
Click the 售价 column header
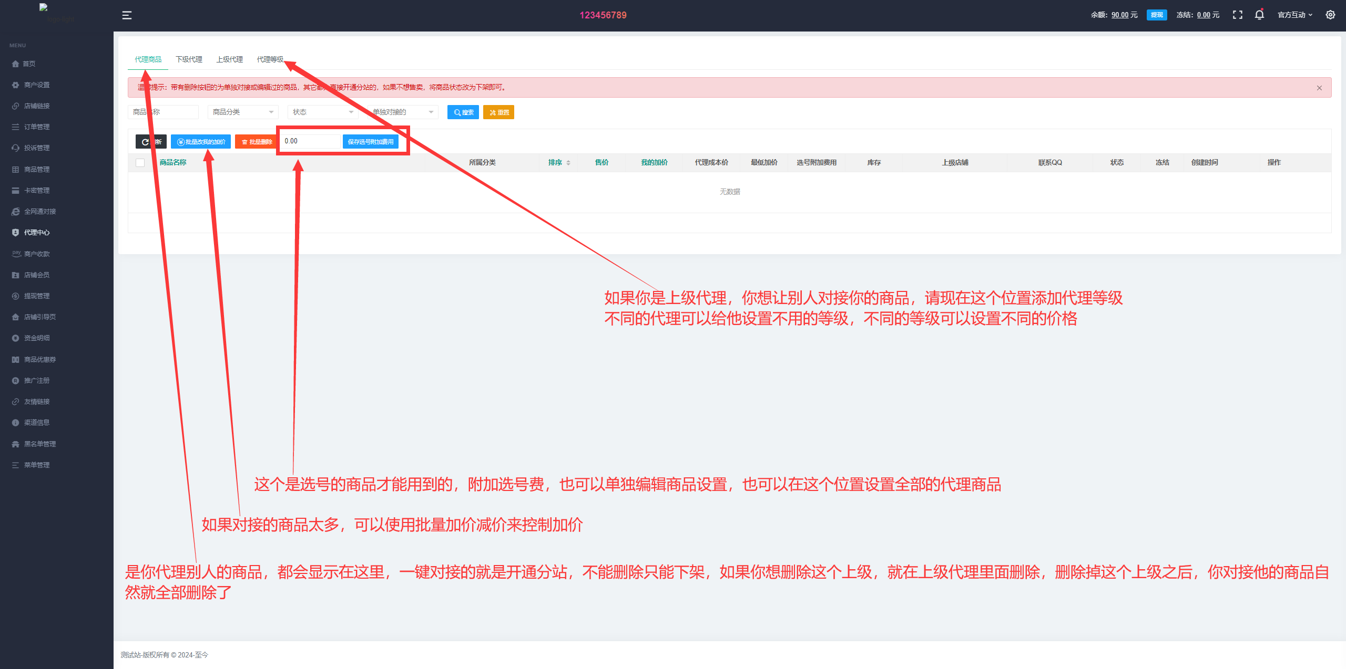pyautogui.click(x=601, y=163)
